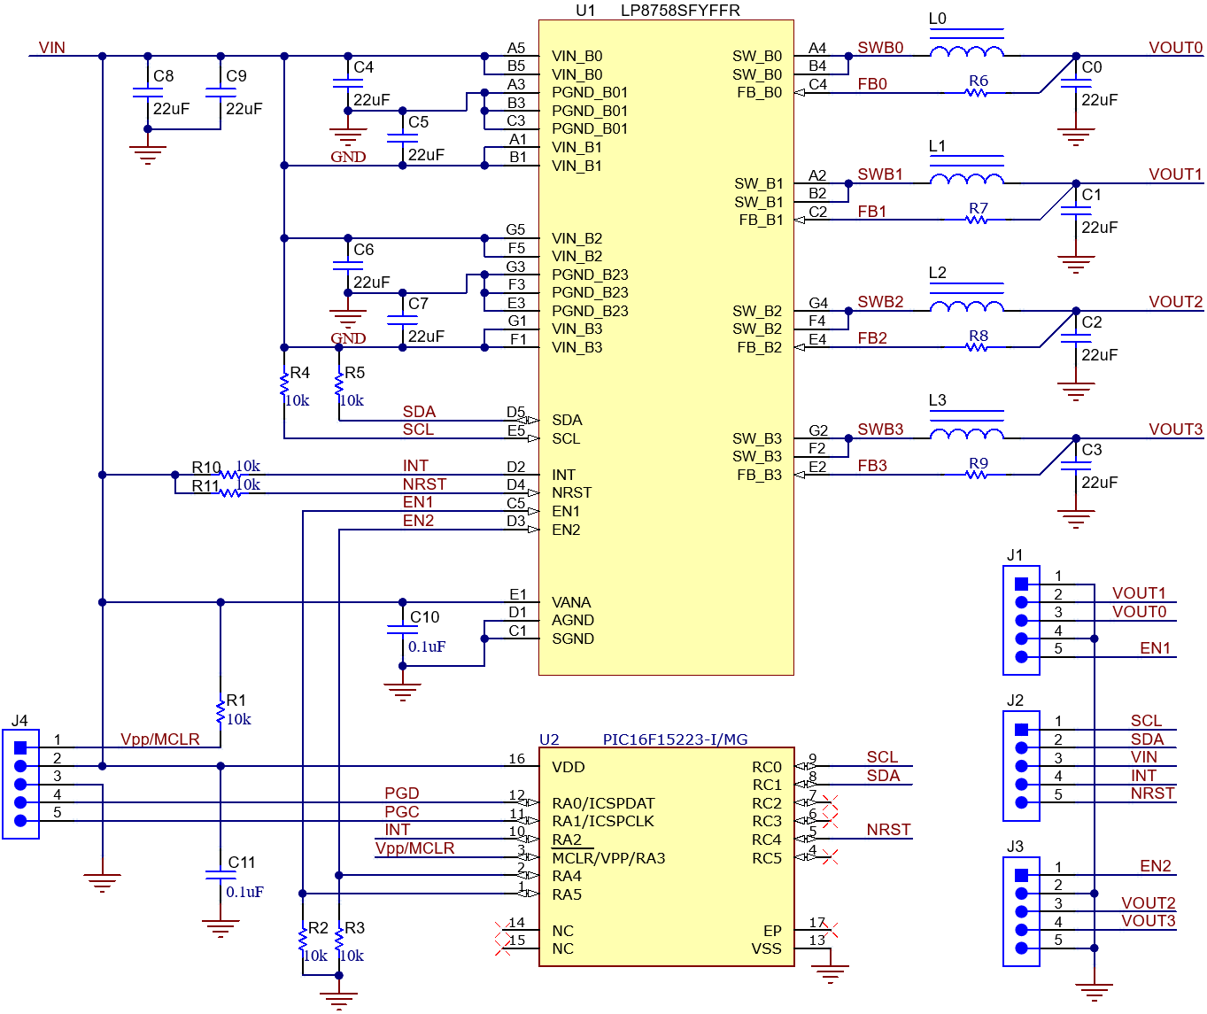Select the inductor symbol L3
This screenshot has height=1014, width=1207.
pyautogui.click(x=965, y=431)
